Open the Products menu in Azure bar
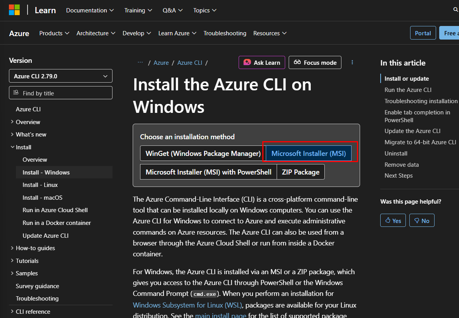This screenshot has width=459, height=318. point(54,33)
